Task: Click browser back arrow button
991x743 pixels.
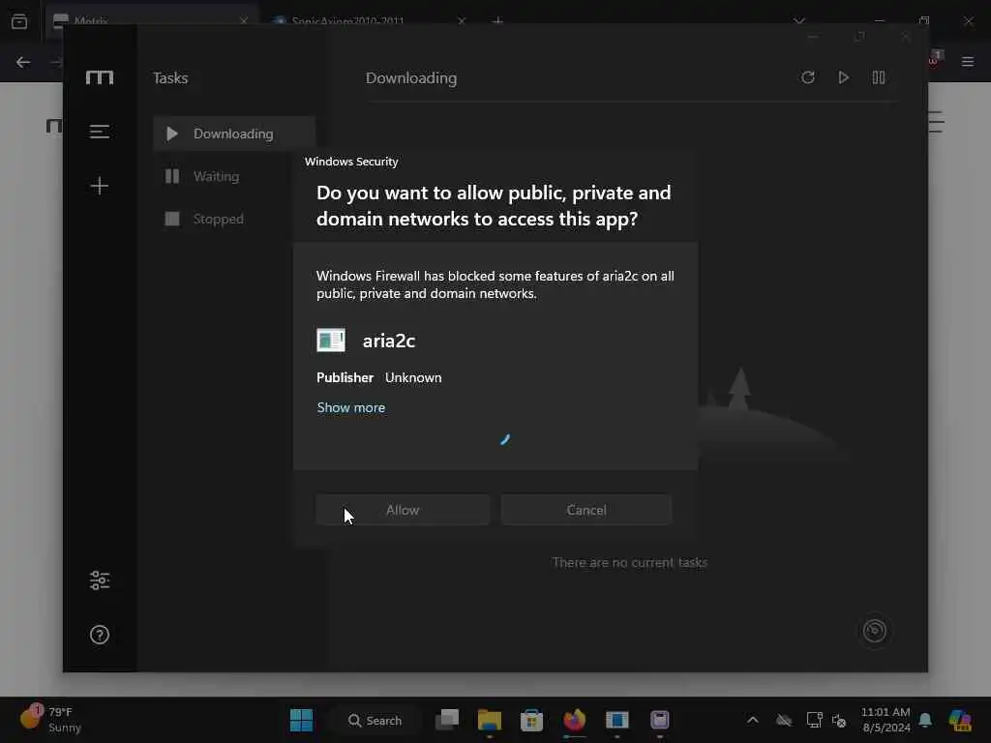Action: point(23,62)
